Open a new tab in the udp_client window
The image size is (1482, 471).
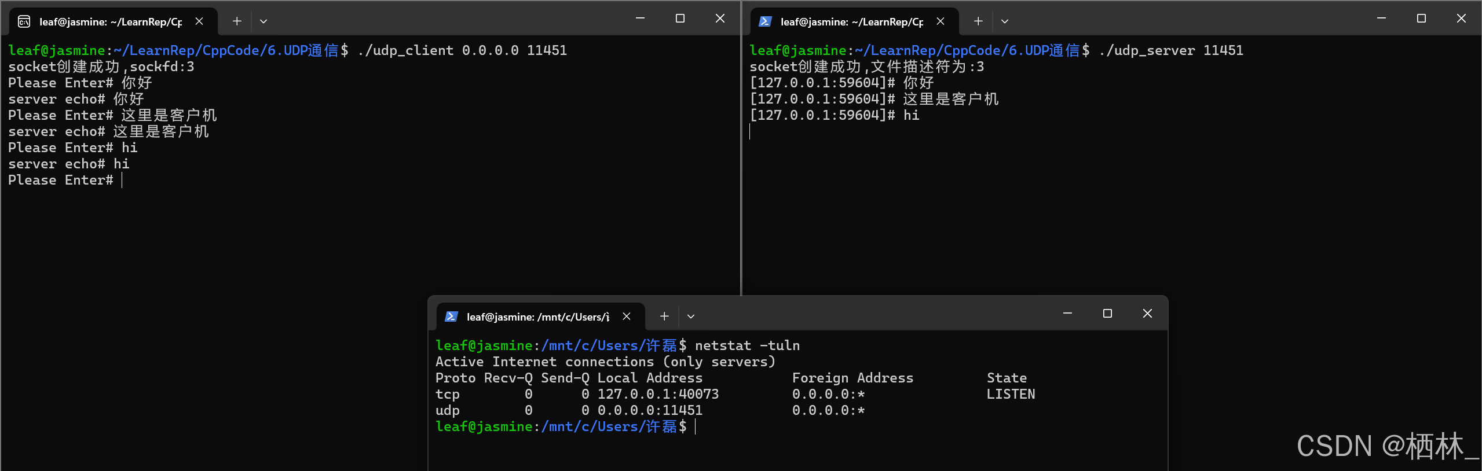pos(237,21)
